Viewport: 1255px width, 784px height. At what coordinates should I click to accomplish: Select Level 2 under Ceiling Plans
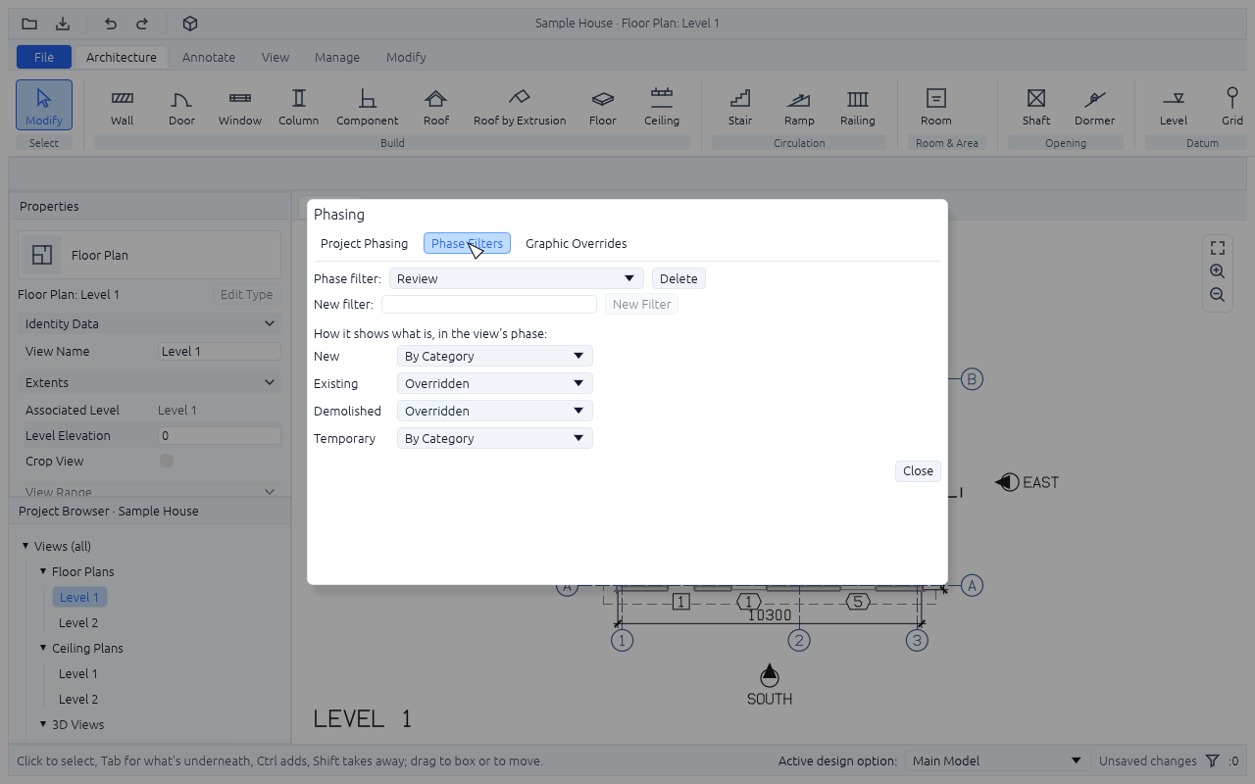point(78,699)
